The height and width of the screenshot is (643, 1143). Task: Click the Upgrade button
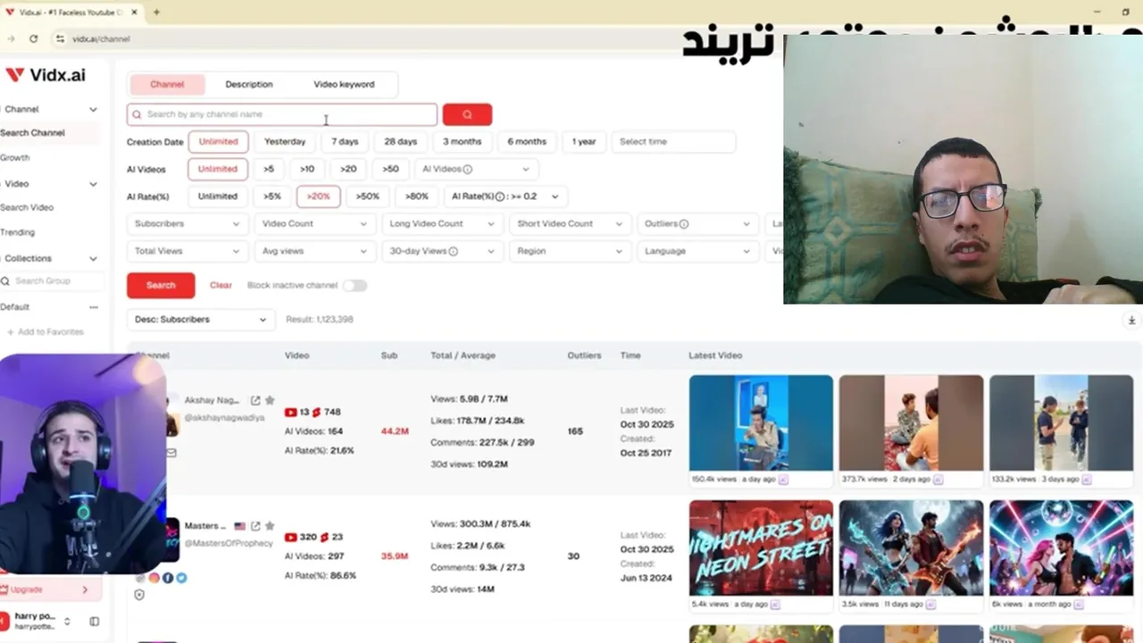click(x=50, y=589)
